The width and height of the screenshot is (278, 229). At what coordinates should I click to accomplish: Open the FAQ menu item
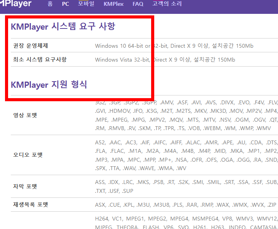point(138,4)
